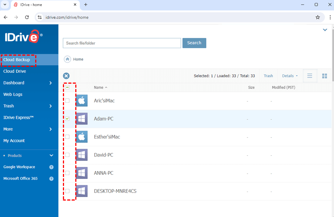Switch to grid view layout

click(x=325, y=76)
